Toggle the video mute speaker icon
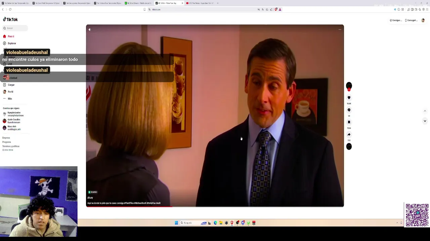 (90, 29)
